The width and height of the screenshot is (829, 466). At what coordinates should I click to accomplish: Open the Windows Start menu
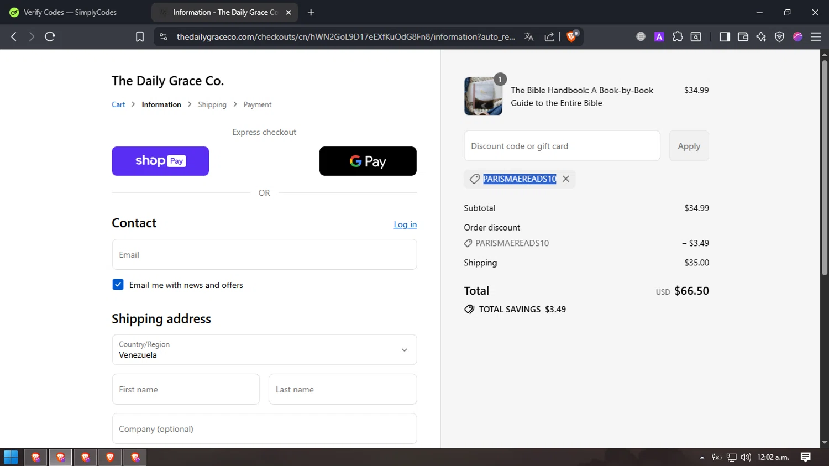(x=11, y=457)
